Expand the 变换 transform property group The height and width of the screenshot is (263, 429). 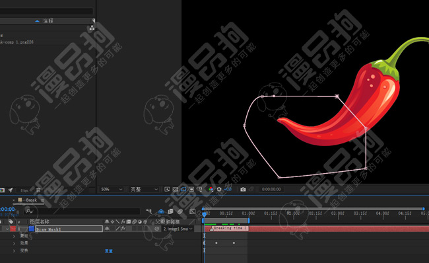click(15, 250)
